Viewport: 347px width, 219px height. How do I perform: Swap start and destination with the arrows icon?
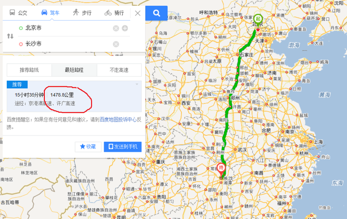[10, 36]
